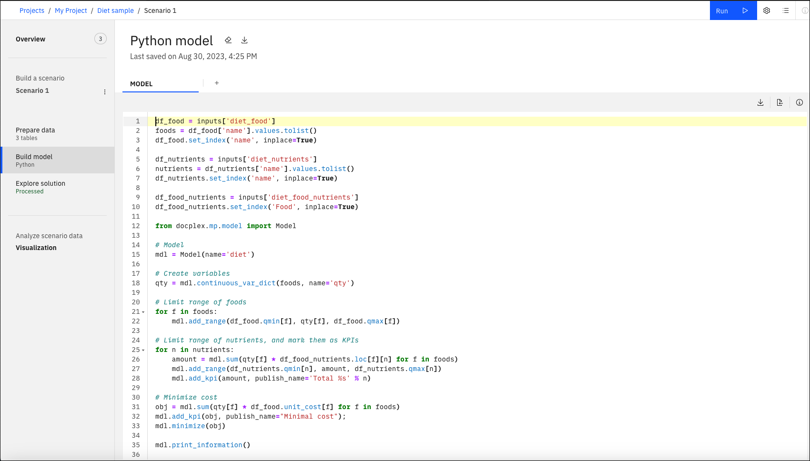Click the 'mdl.print_information()' line
The width and height of the screenshot is (810, 461).
click(x=202, y=445)
